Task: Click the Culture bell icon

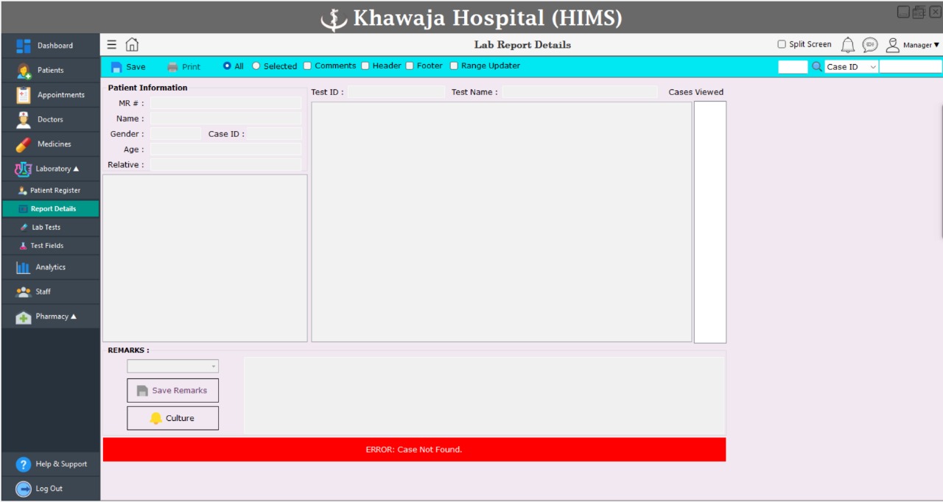Action: pyautogui.click(x=155, y=418)
